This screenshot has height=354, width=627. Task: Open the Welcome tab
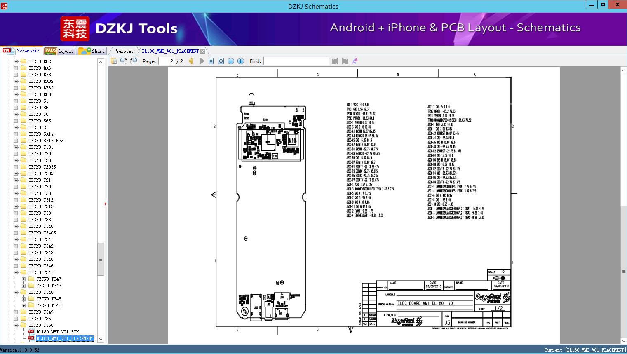coord(124,51)
